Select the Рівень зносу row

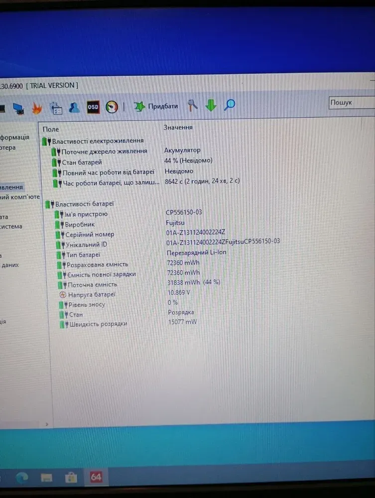coord(87,304)
